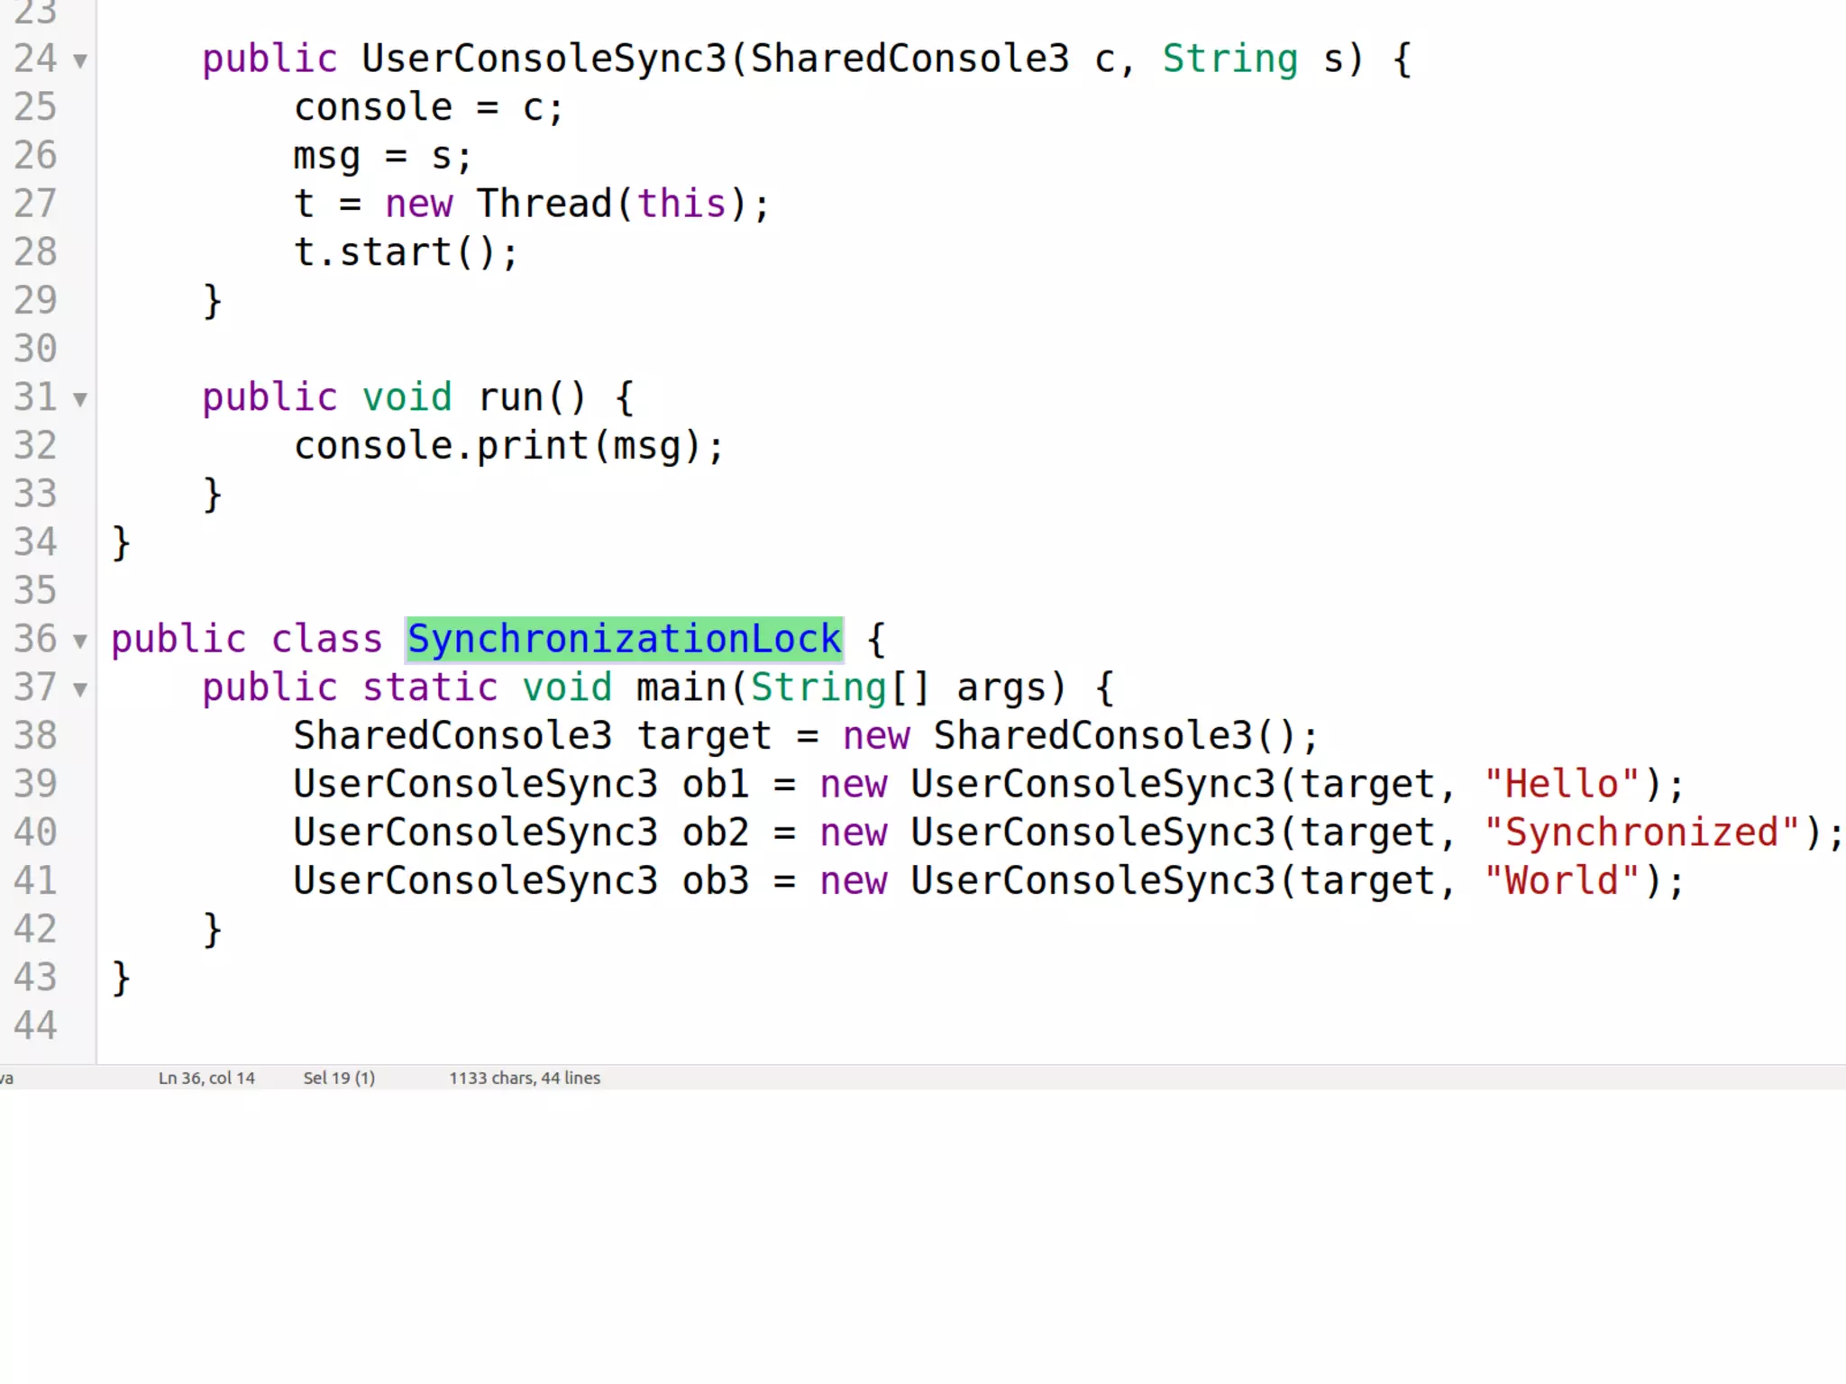Collapse the main method fold at line 37
Image resolution: width=1846 pixels, height=1384 pixels.
[80, 689]
